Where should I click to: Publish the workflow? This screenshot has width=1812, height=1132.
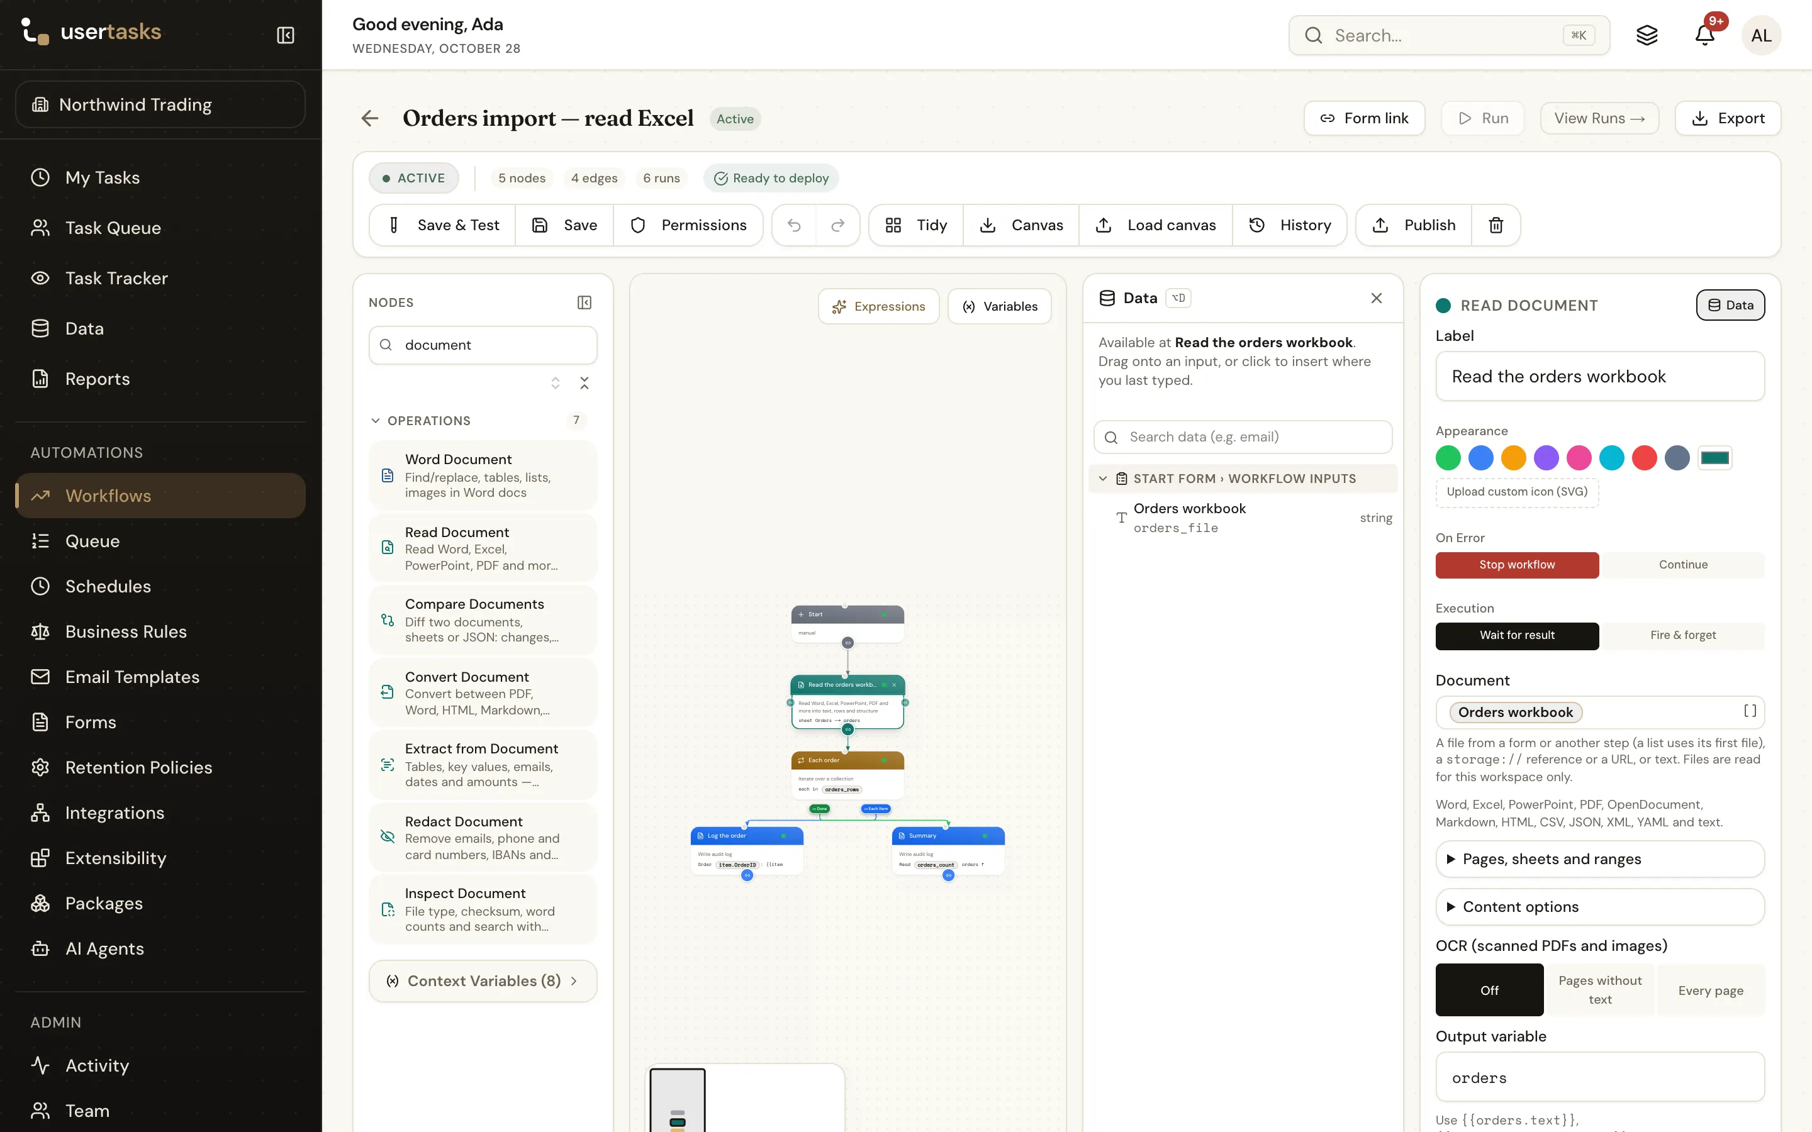[x=1414, y=225]
